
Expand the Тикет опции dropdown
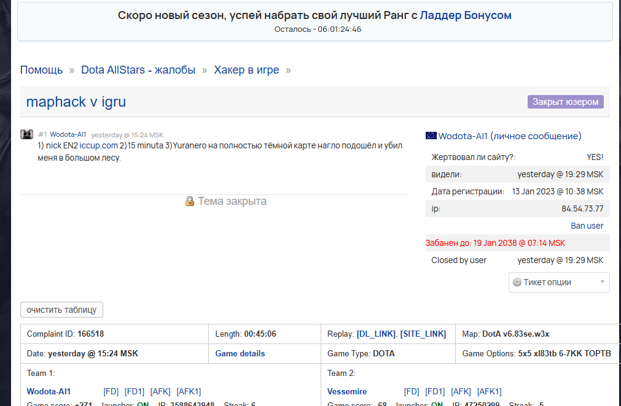[x=559, y=282]
